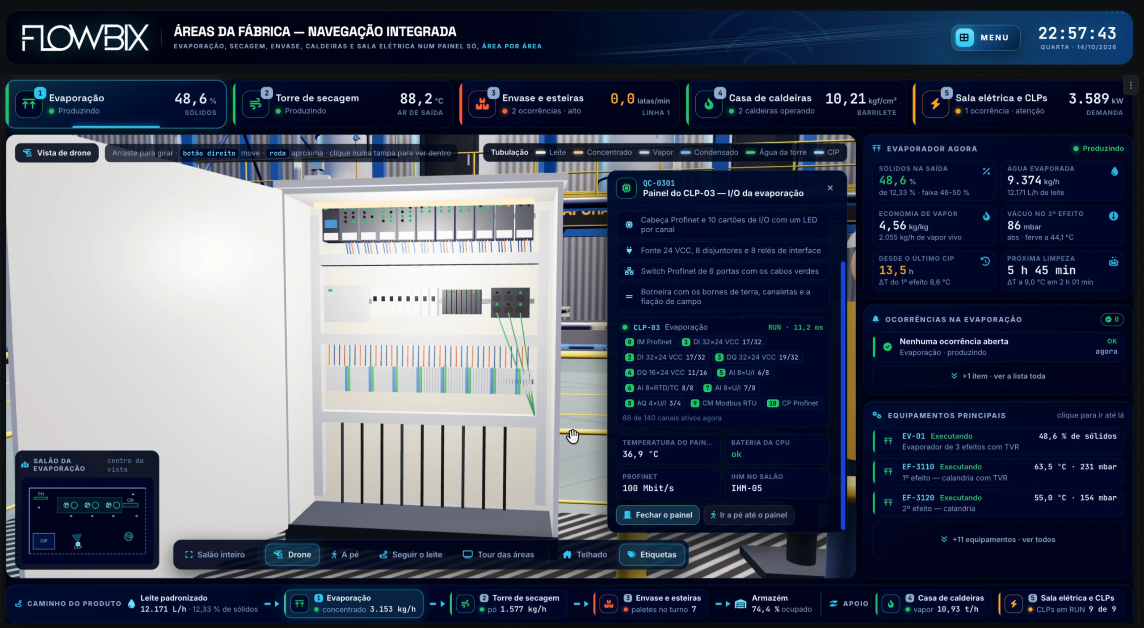Click the Água evaporada droplet icon
The width and height of the screenshot is (1144, 628).
[1115, 172]
